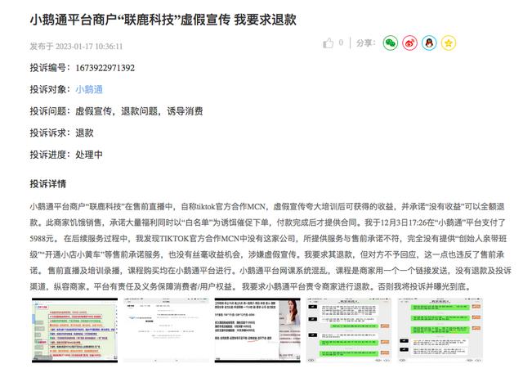Share complaint via Weibo icon
Image resolution: width=523 pixels, height=373 pixels.
click(x=409, y=43)
